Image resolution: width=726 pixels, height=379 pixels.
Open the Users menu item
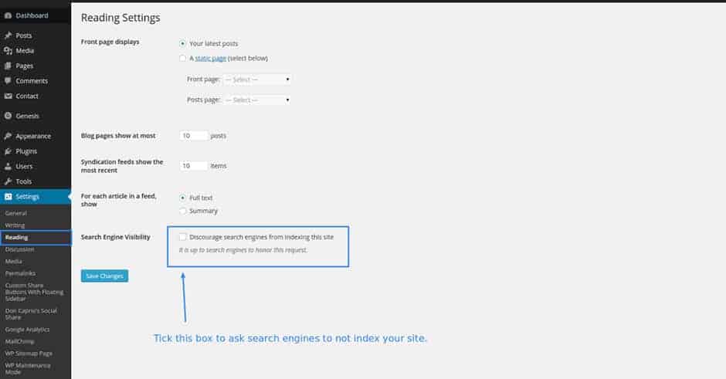point(36,167)
